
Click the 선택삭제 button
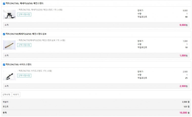click(6, 95)
